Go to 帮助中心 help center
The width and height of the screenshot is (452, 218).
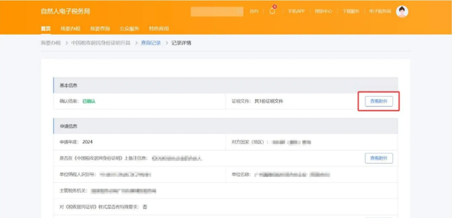point(323,12)
